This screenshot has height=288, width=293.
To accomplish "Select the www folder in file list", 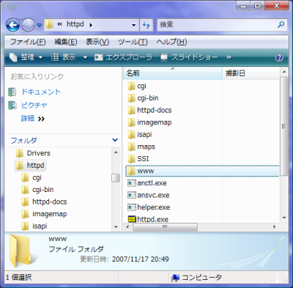I will click(x=202, y=171).
